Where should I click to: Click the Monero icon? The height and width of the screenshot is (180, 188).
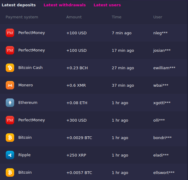click(x=10, y=85)
